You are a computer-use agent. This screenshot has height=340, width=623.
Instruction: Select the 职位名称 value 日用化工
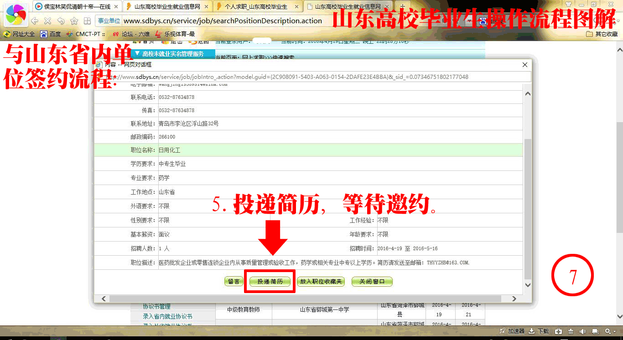[x=170, y=150]
